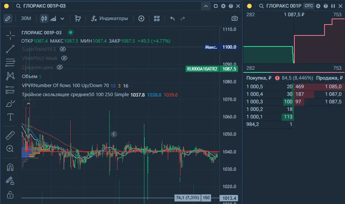Undo the last chart action
Screen dimensions: 345x204
[x=172, y=18]
